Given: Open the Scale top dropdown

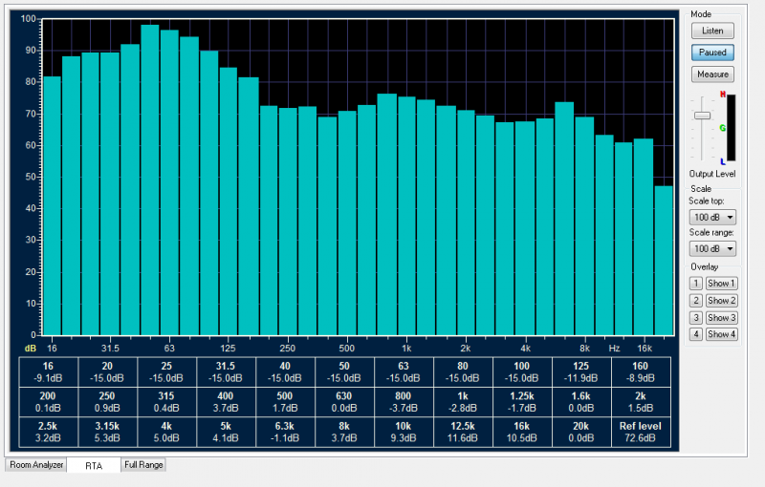Looking at the screenshot, I should pos(712,218).
